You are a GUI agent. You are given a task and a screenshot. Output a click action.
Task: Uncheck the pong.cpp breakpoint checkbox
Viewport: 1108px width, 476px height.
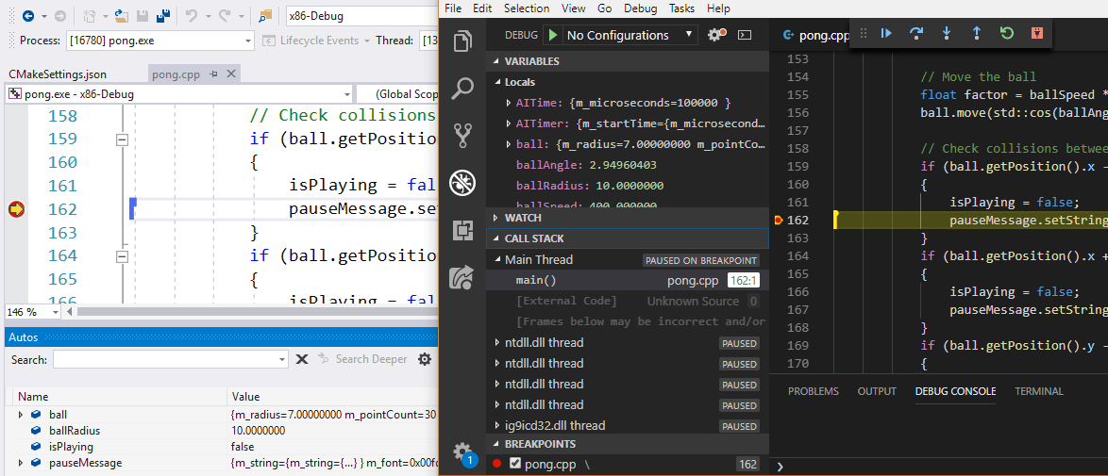coord(514,464)
